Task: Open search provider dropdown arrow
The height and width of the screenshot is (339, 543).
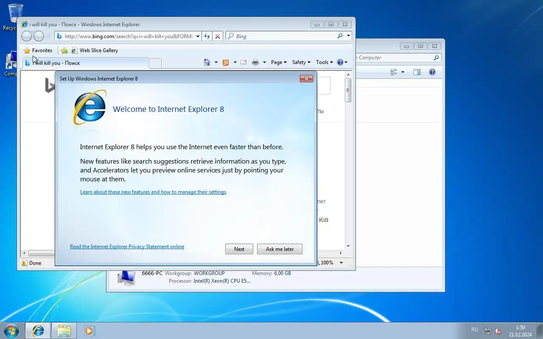Action: pyautogui.click(x=348, y=36)
